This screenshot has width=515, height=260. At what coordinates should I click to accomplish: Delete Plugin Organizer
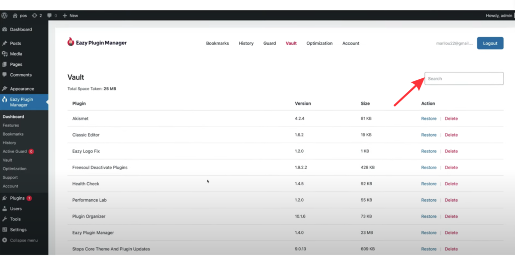(451, 216)
